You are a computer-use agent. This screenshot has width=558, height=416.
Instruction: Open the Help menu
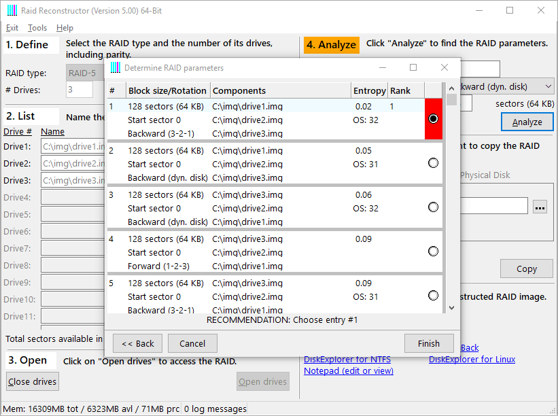point(65,28)
